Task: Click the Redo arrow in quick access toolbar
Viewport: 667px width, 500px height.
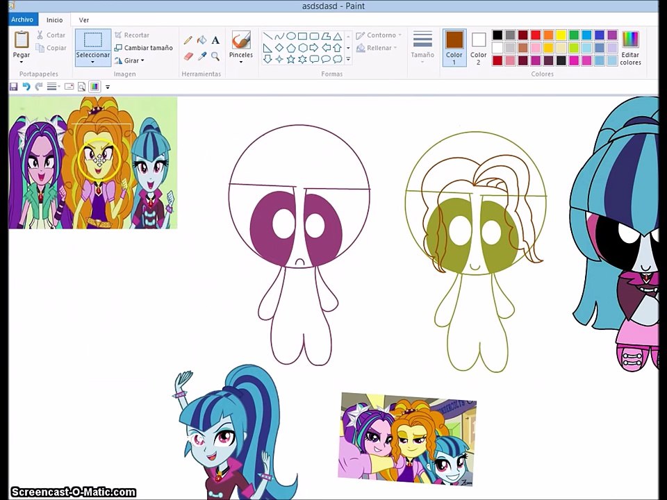Action: point(39,87)
